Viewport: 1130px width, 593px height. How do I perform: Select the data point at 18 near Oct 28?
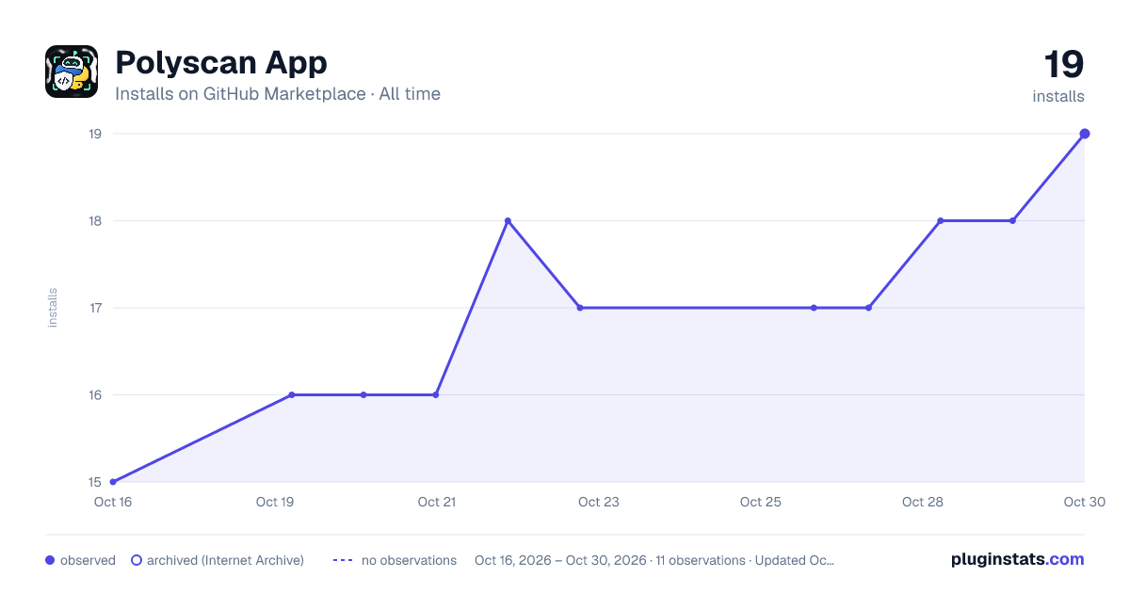940,221
